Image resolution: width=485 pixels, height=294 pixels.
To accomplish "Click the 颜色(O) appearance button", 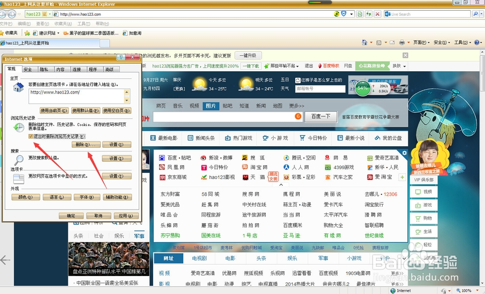I will click(26, 197).
